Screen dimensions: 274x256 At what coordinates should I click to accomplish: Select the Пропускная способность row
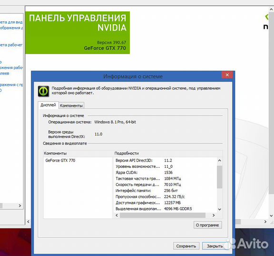point(166,197)
